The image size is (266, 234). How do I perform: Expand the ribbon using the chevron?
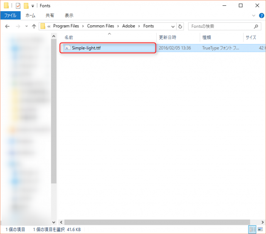(254, 15)
